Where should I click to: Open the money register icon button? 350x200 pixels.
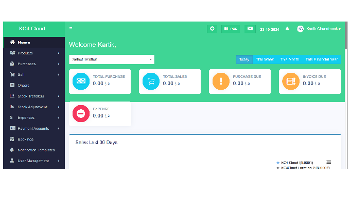click(250, 29)
